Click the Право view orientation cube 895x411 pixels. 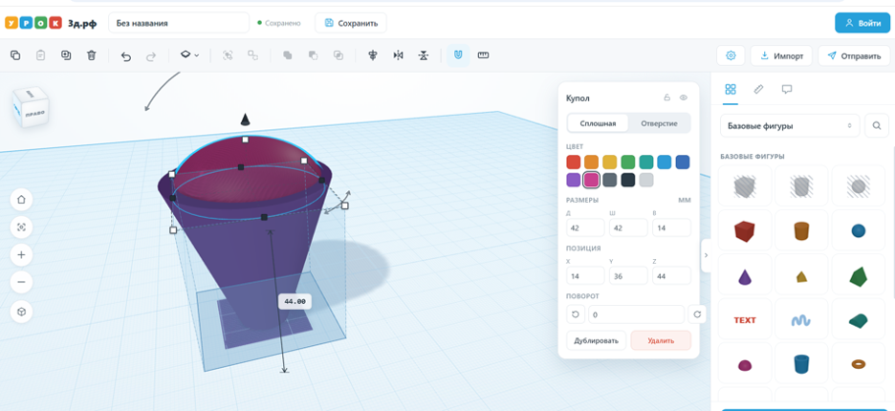pyautogui.click(x=31, y=108)
